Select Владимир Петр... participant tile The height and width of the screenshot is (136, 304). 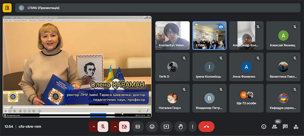(209, 98)
